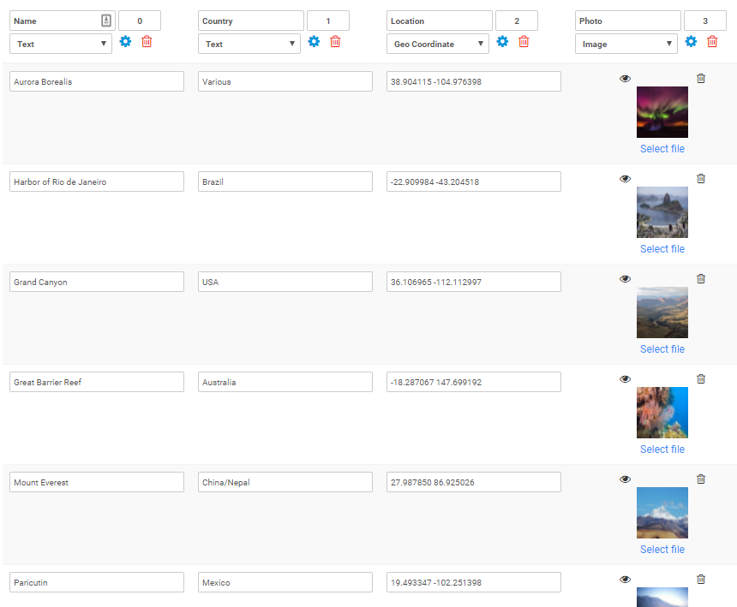Open the Country column type dropdown

249,44
